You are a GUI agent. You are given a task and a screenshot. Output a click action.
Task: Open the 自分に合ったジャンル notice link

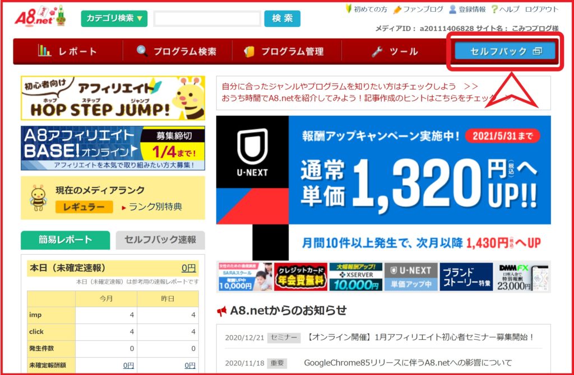[350, 86]
